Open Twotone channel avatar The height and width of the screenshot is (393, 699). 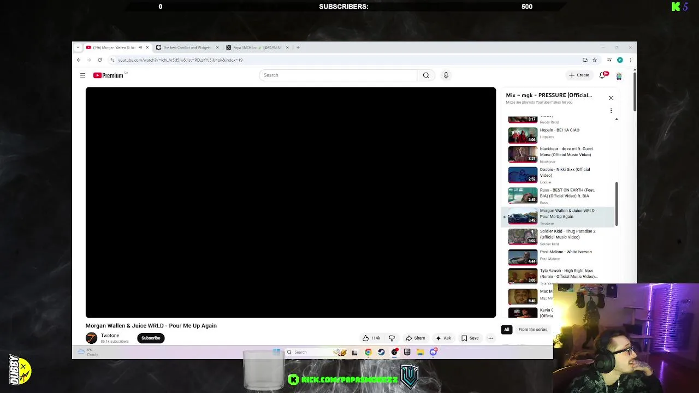pos(91,338)
